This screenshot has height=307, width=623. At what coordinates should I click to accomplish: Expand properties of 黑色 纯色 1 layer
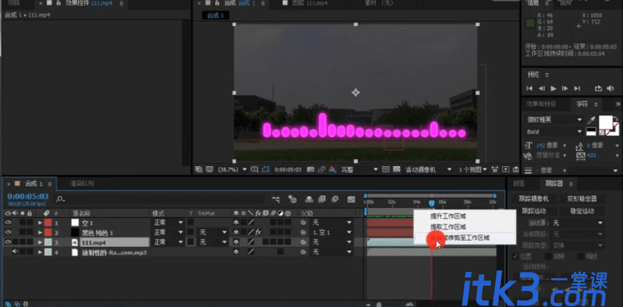pos(40,232)
